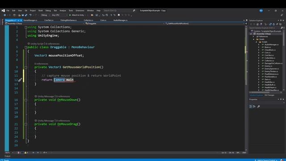Expand the References node
This screenshot has width=286, height=161.
[253, 37]
